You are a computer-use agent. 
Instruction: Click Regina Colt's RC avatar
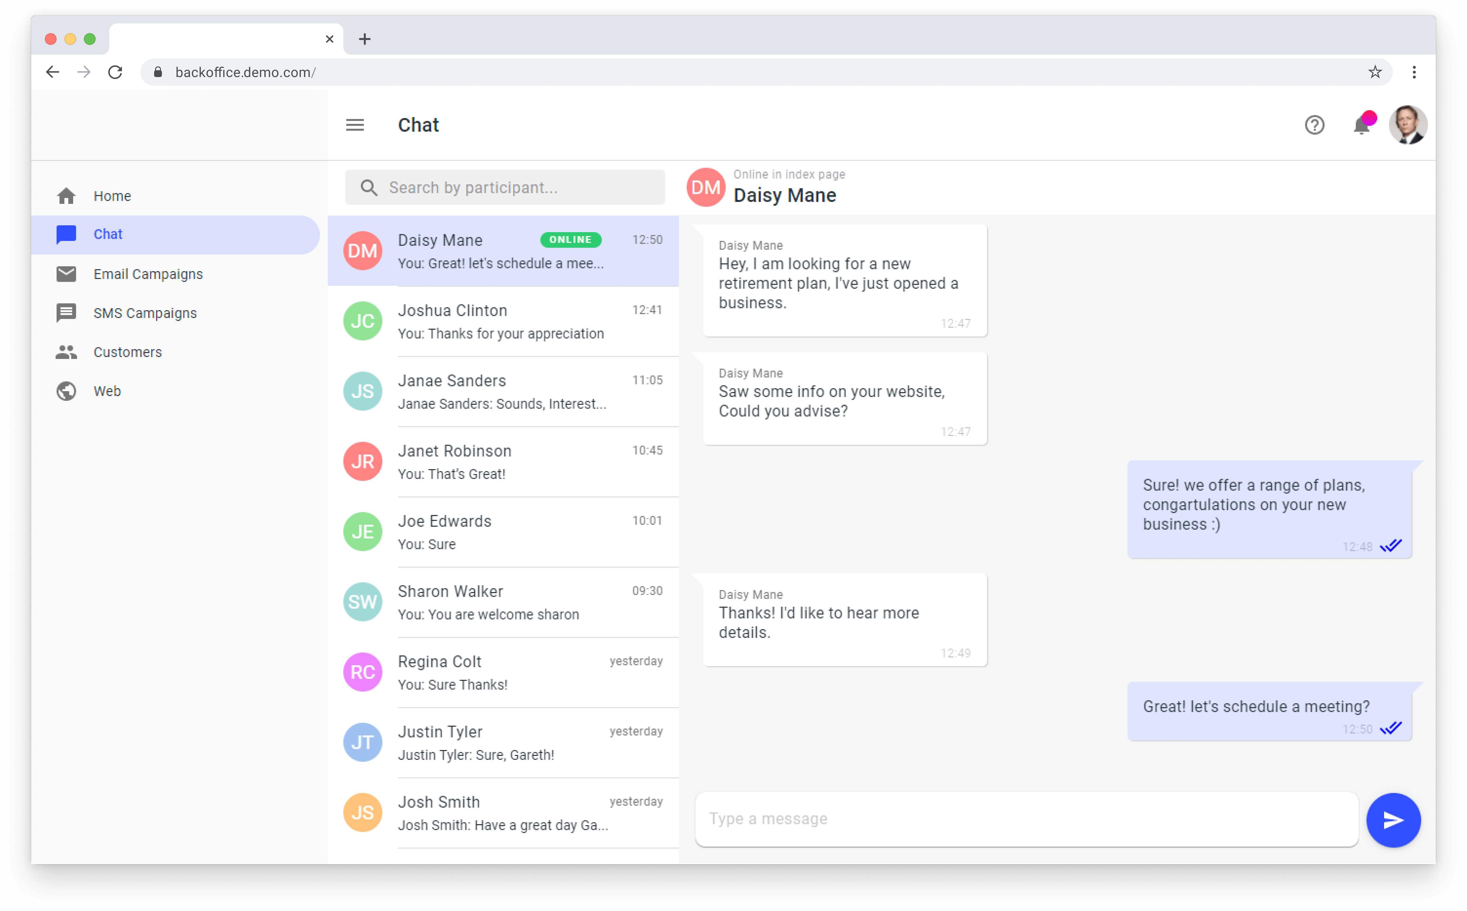[x=363, y=672]
